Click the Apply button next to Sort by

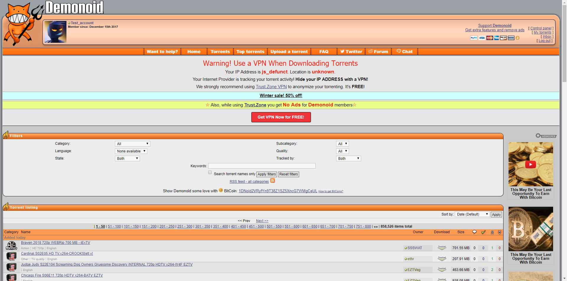(496, 215)
